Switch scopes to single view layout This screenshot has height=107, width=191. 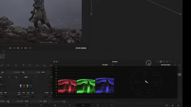(157, 62)
